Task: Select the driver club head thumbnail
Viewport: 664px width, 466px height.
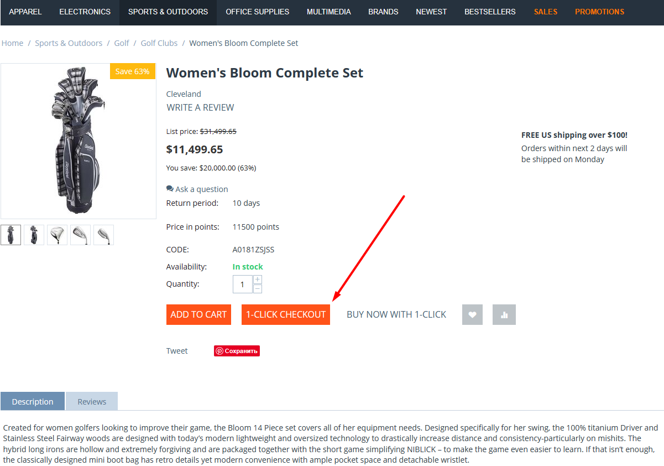Action: click(x=57, y=235)
